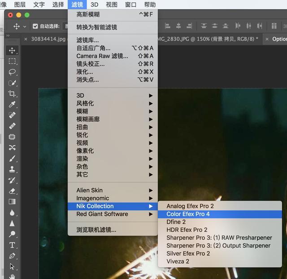Switch to the 30834414.jpg document tab
This screenshot has height=279, width=287.
click(48, 39)
